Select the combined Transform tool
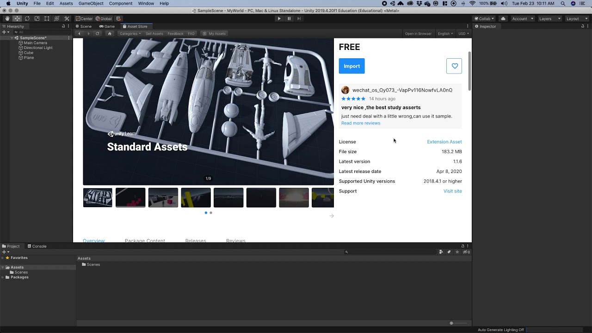The width and height of the screenshot is (592, 333). [57, 18]
